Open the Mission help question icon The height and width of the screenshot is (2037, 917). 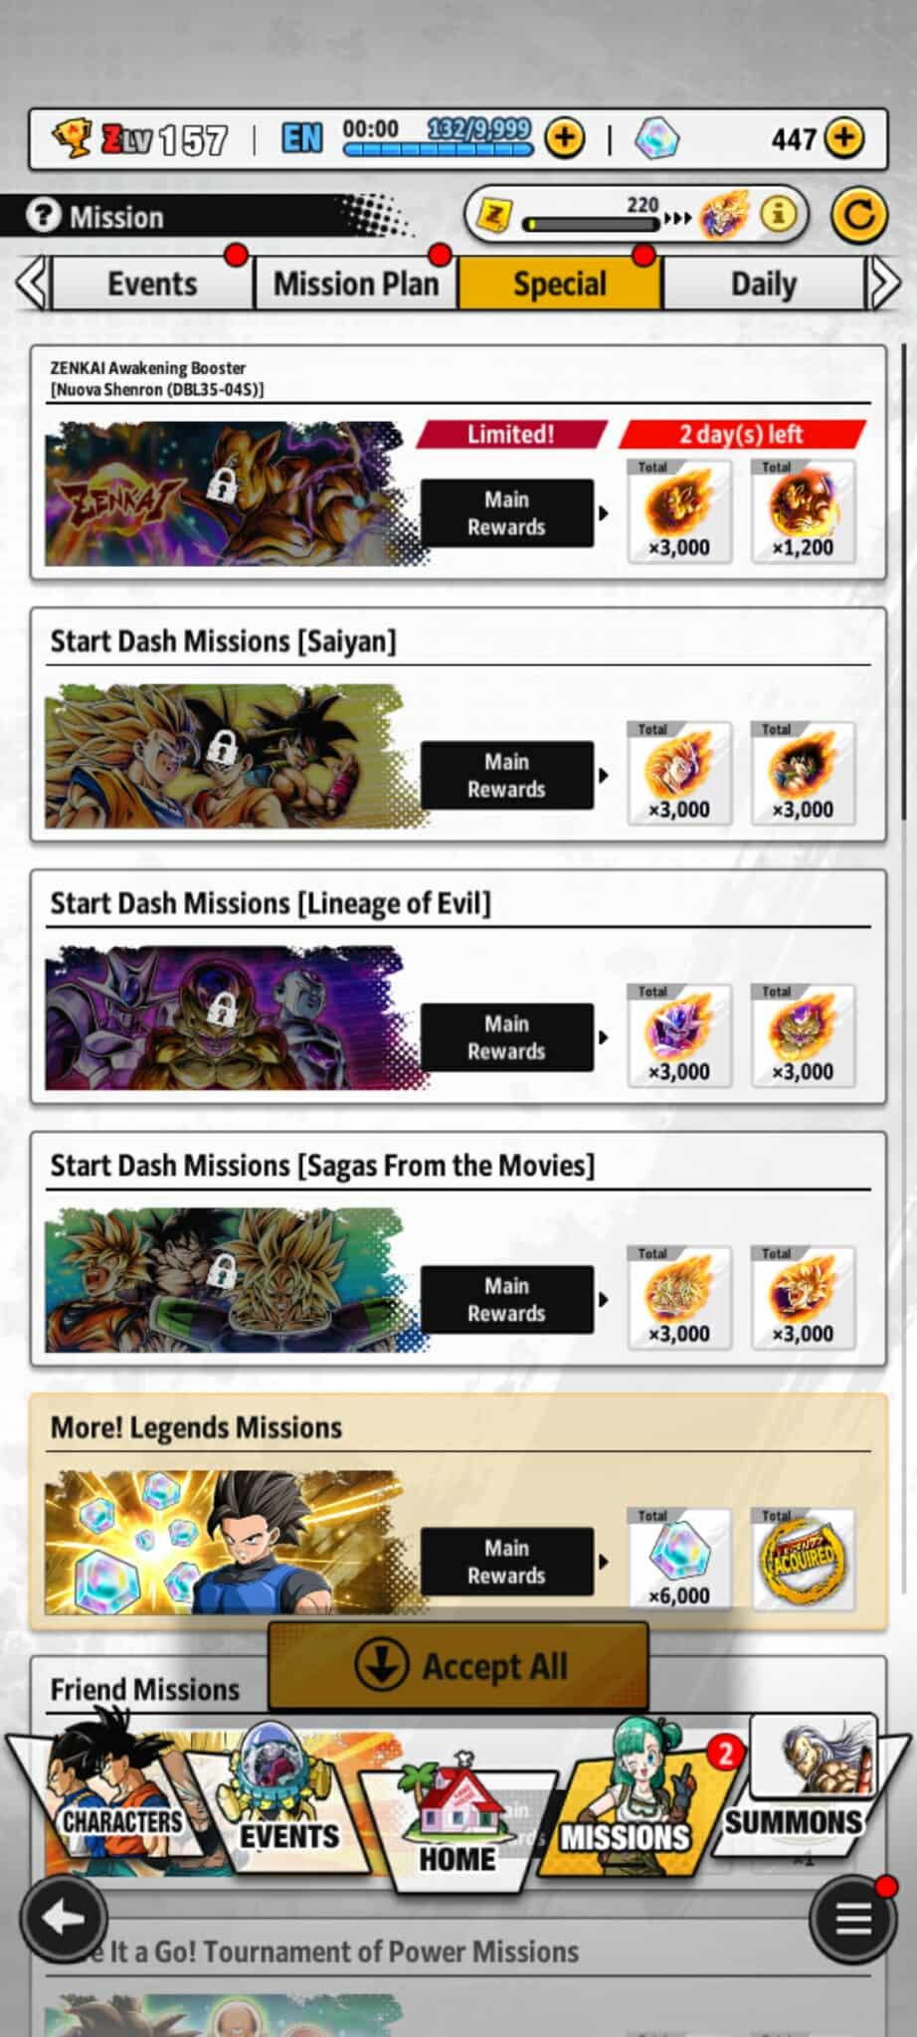point(43,216)
